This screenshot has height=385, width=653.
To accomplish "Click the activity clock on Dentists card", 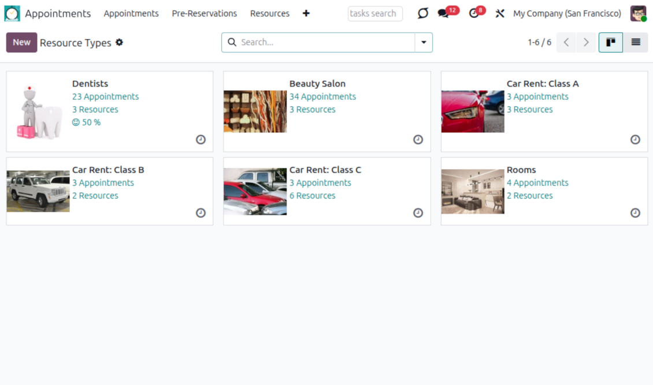I will [x=201, y=140].
